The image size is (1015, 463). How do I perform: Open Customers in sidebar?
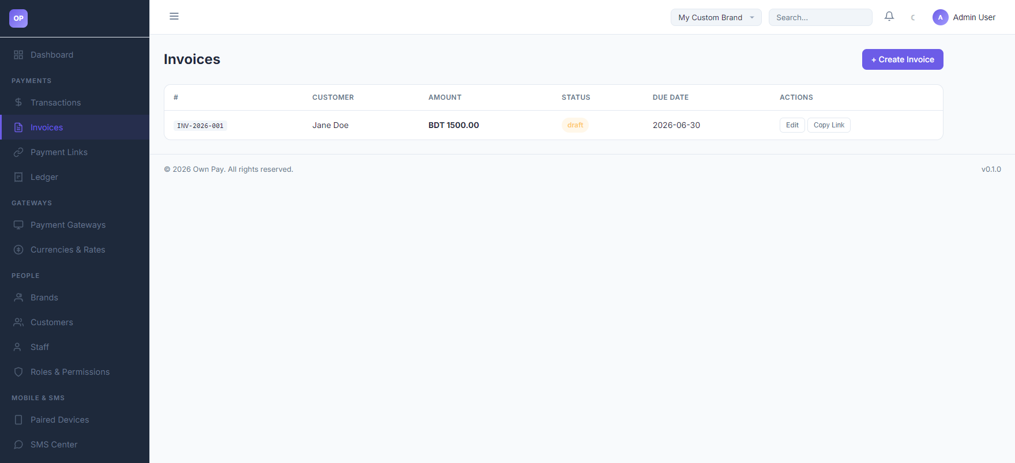74,322
